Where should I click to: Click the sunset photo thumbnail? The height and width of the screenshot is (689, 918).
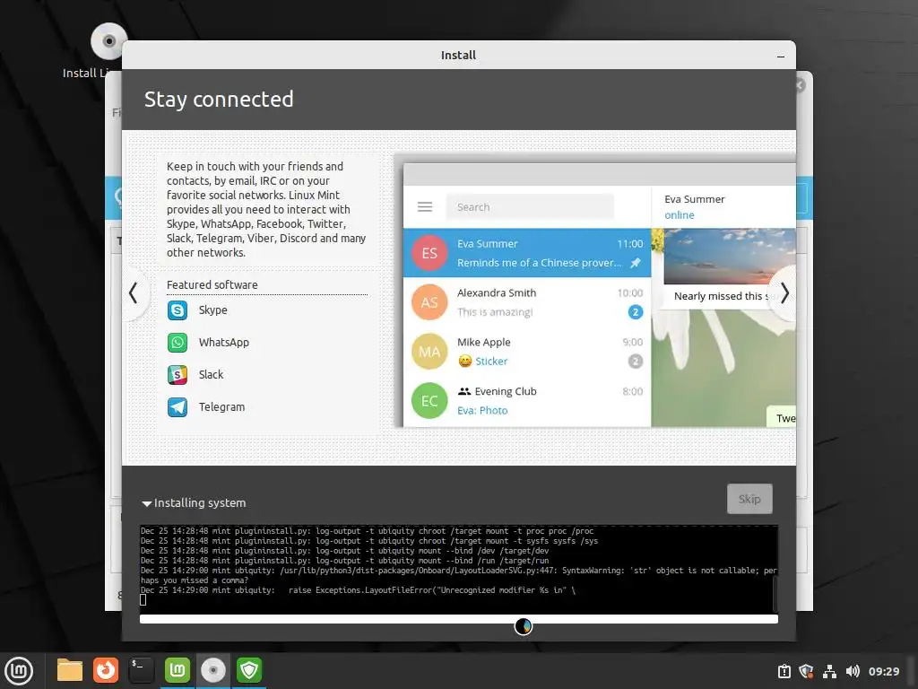click(x=730, y=256)
